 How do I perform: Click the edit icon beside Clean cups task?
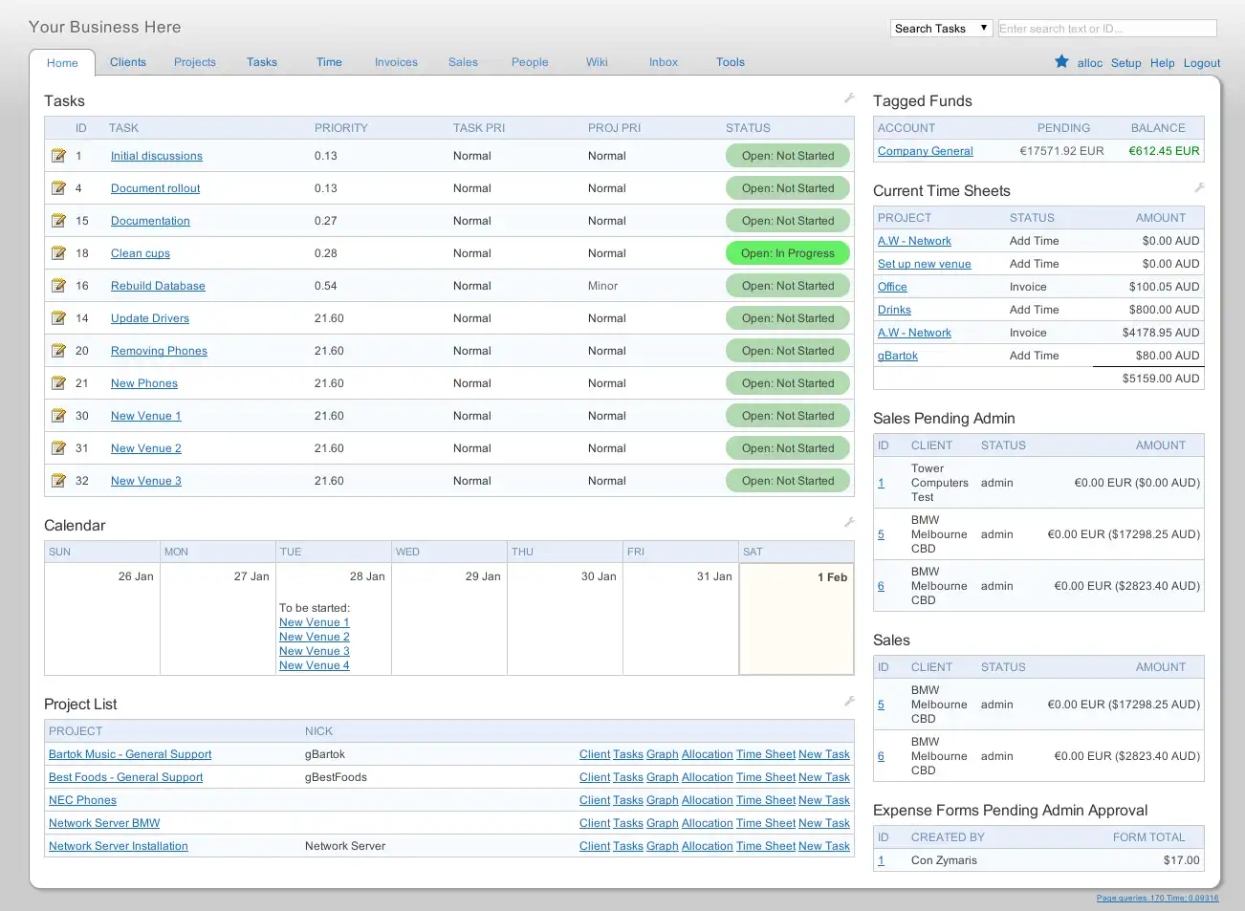point(58,253)
